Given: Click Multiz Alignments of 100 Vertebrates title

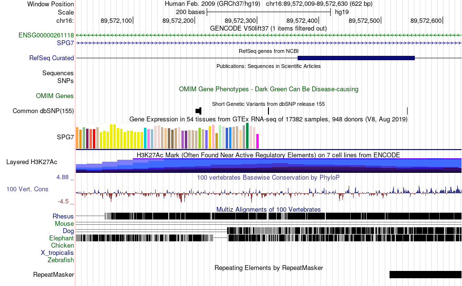Looking at the screenshot, I should (x=268, y=209).
